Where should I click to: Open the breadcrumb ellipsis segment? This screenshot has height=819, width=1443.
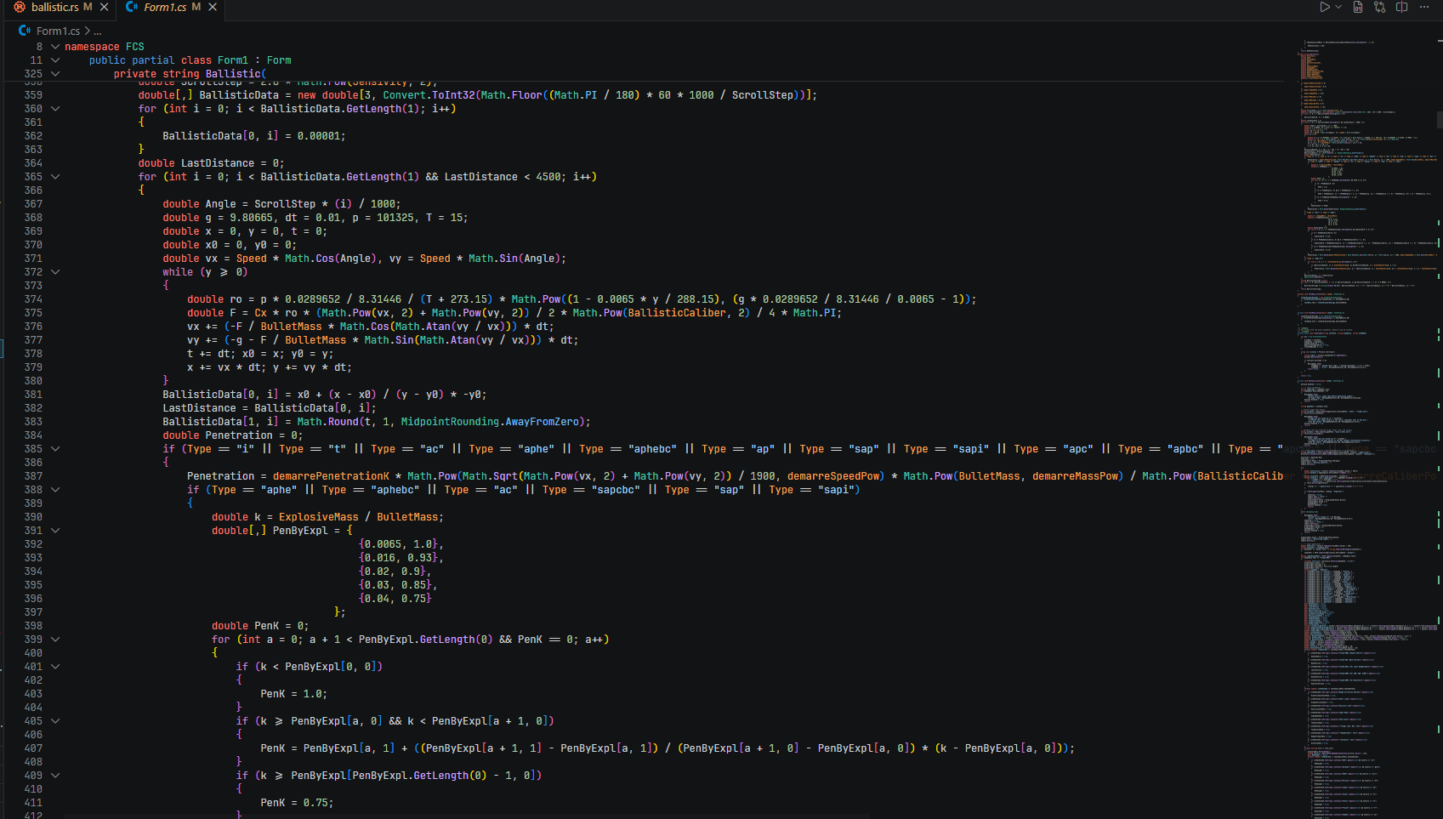pos(97,31)
